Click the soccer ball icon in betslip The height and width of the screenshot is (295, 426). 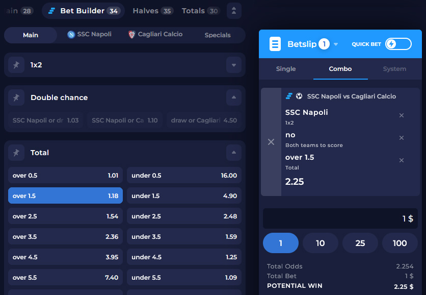coord(299,96)
